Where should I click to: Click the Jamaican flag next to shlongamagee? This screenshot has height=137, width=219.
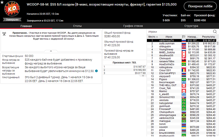coord(184,115)
